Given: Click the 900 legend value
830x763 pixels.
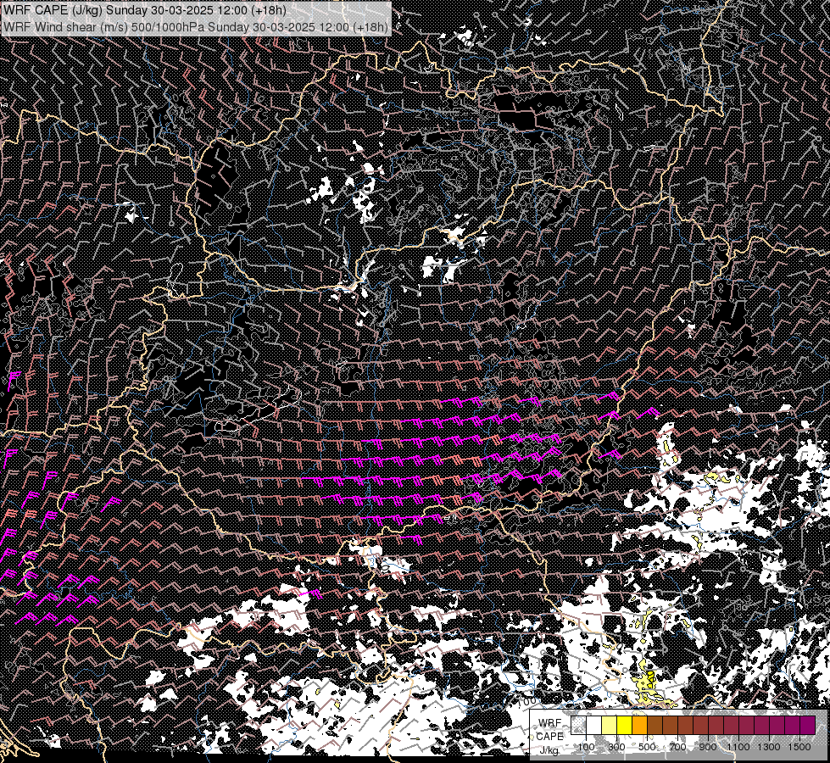Looking at the screenshot, I should [x=708, y=747].
